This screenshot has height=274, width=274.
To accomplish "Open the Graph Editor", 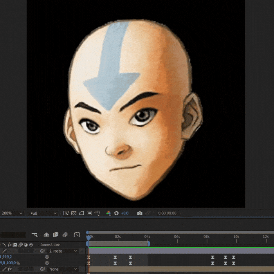I will (77, 235).
